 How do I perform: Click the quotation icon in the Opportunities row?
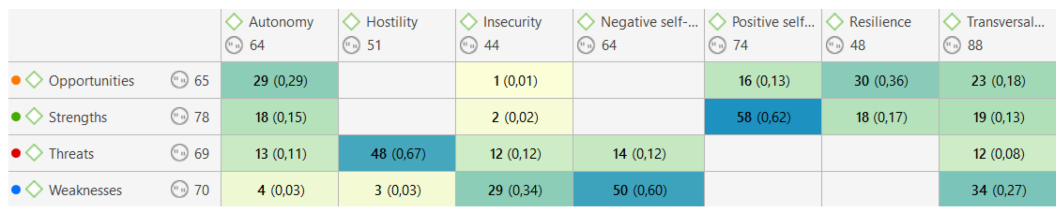[x=180, y=80]
